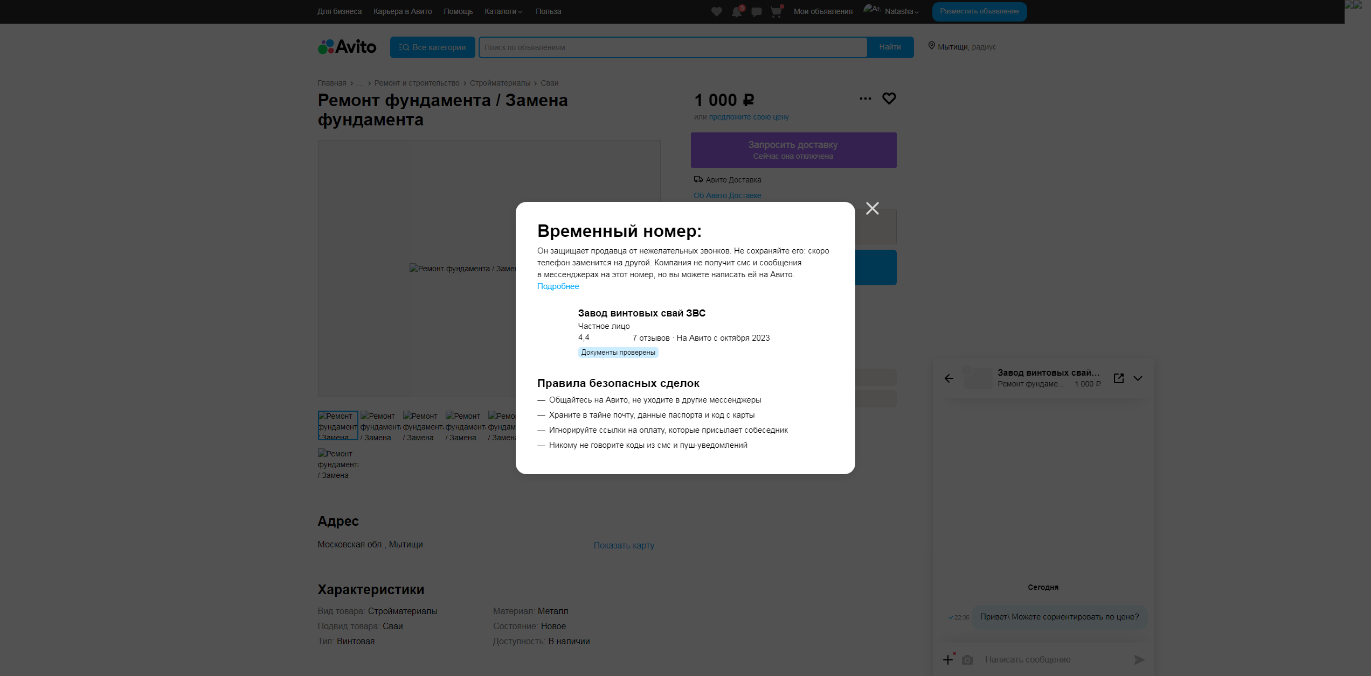Viewport: 1371px width, 676px height.
Task: Click the Авито Доставка truck icon
Action: 698,179
